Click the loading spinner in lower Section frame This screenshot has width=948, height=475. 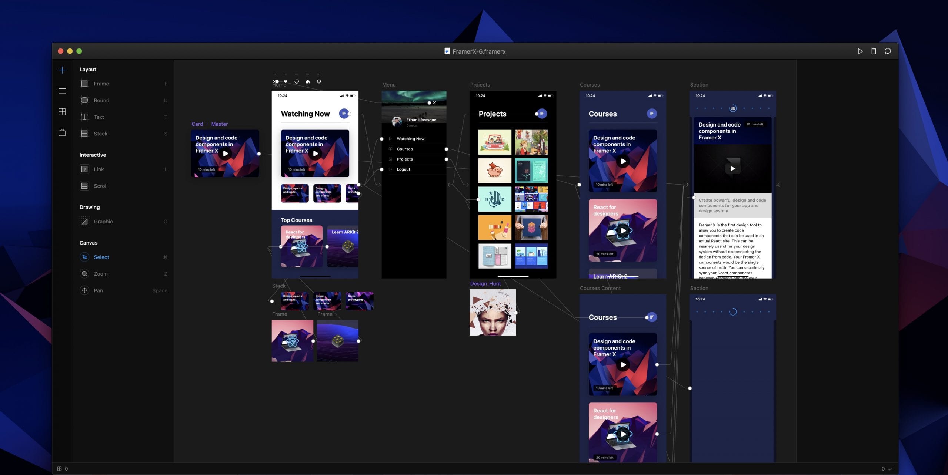point(732,312)
